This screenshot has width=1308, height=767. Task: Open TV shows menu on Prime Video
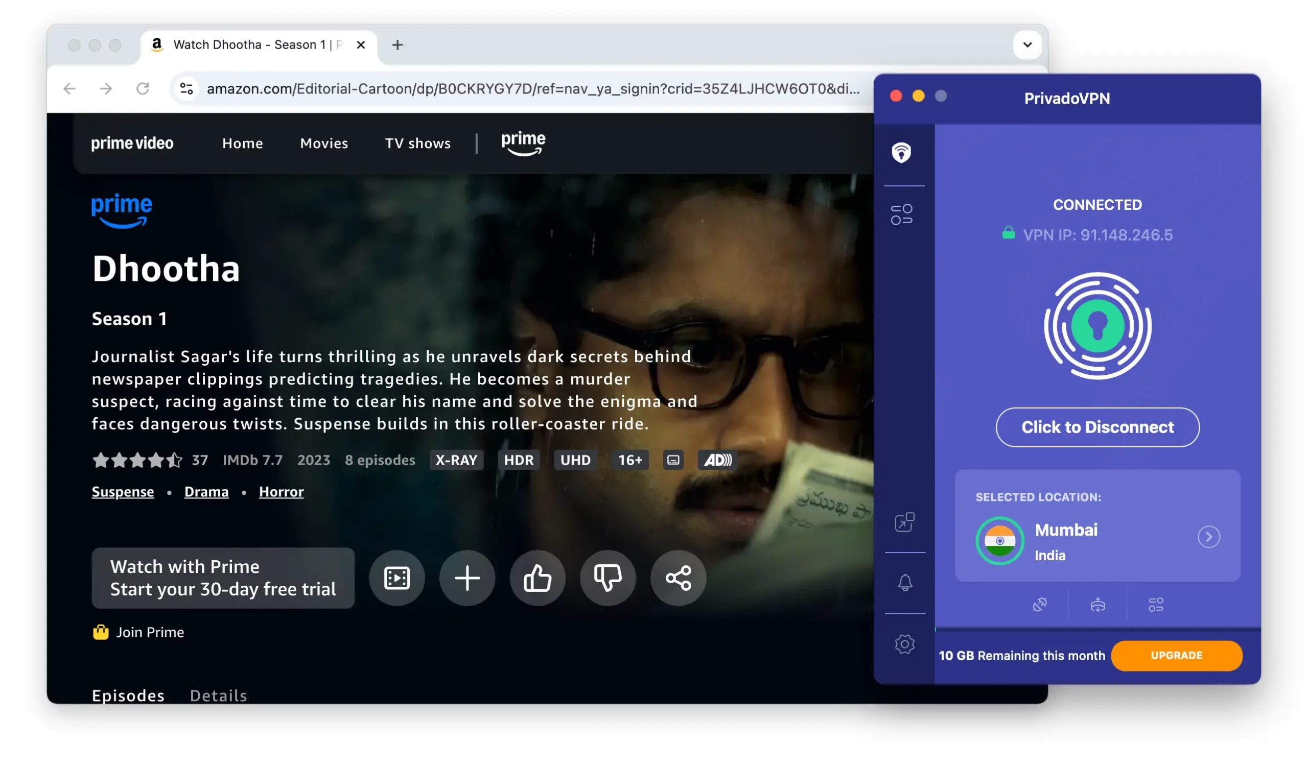pyautogui.click(x=417, y=142)
